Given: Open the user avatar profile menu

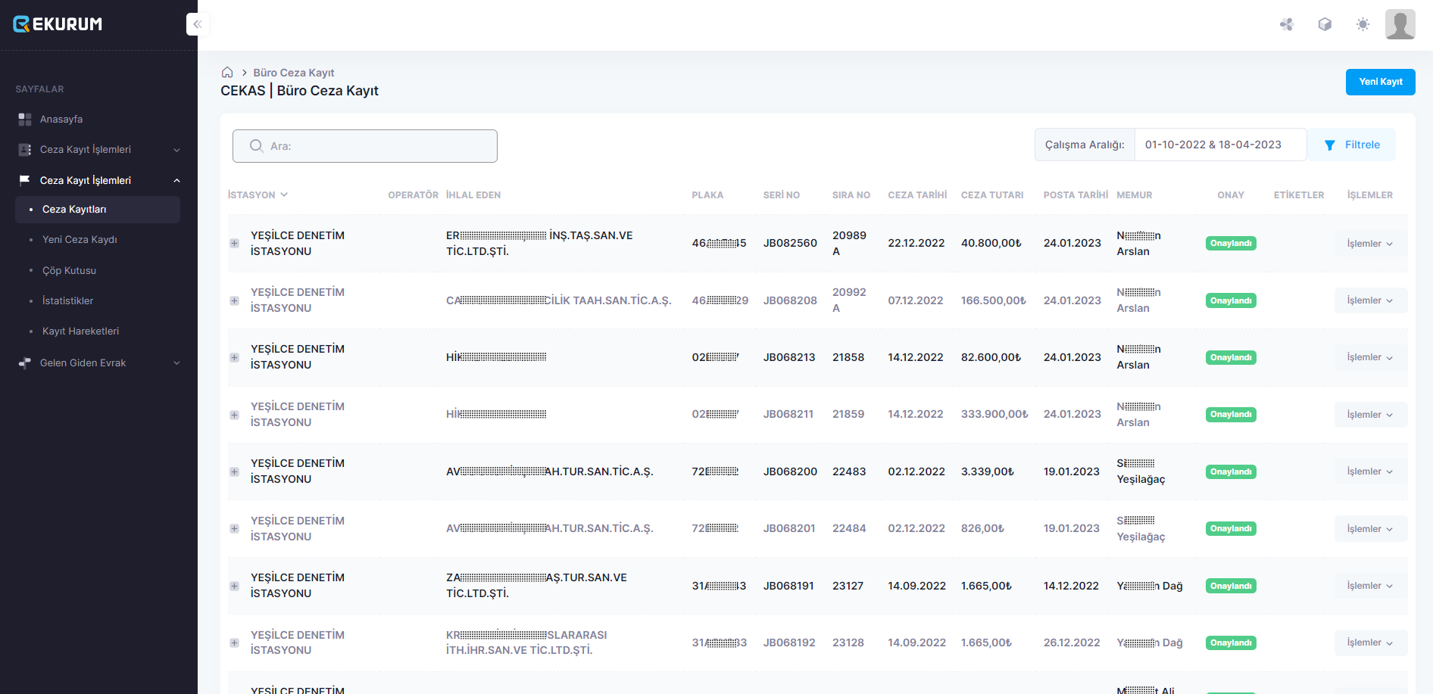Looking at the screenshot, I should tap(1400, 24).
